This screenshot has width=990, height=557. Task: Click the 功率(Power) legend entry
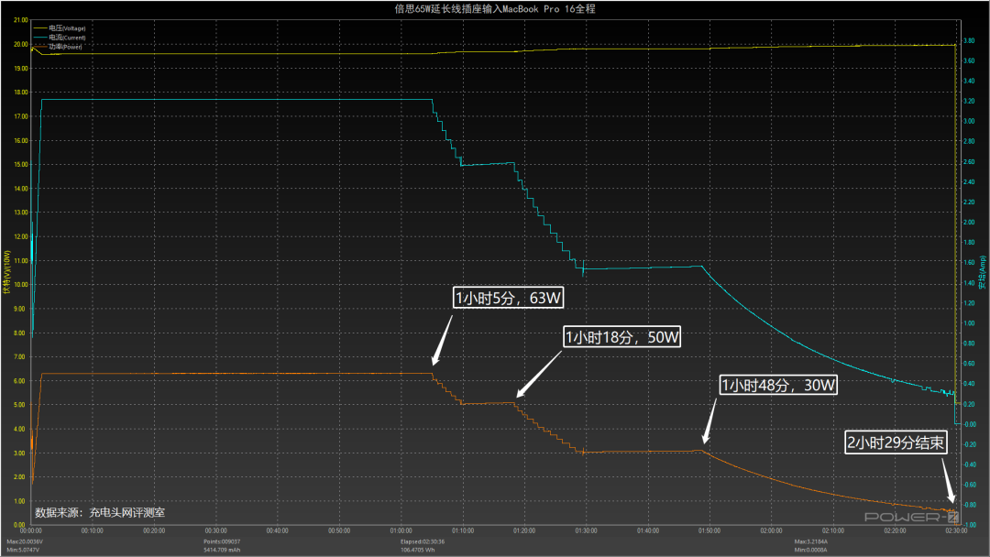[x=58, y=46]
